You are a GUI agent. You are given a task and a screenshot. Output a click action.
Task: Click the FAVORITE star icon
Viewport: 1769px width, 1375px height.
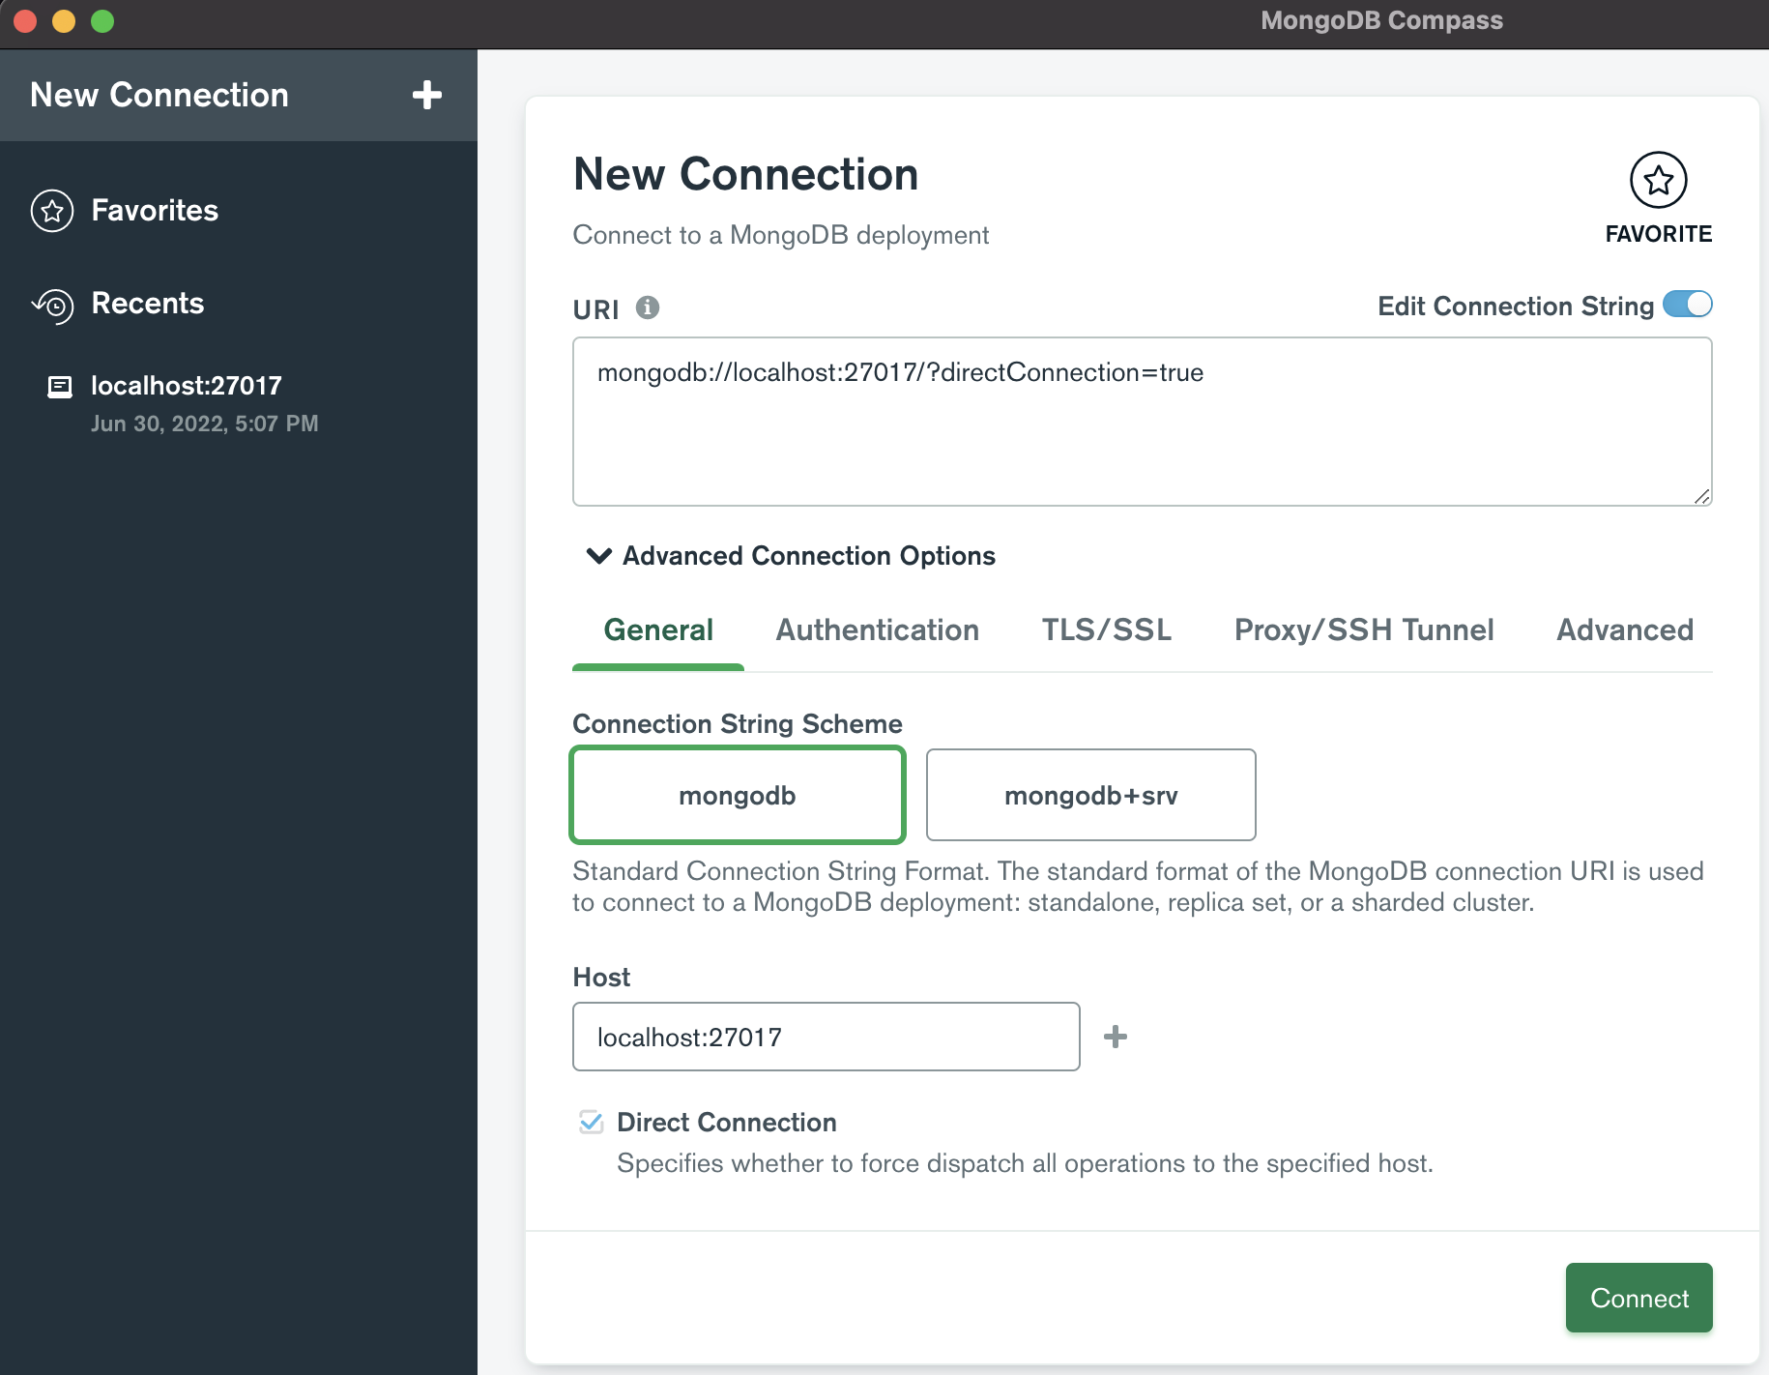(x=1658, y=180)
